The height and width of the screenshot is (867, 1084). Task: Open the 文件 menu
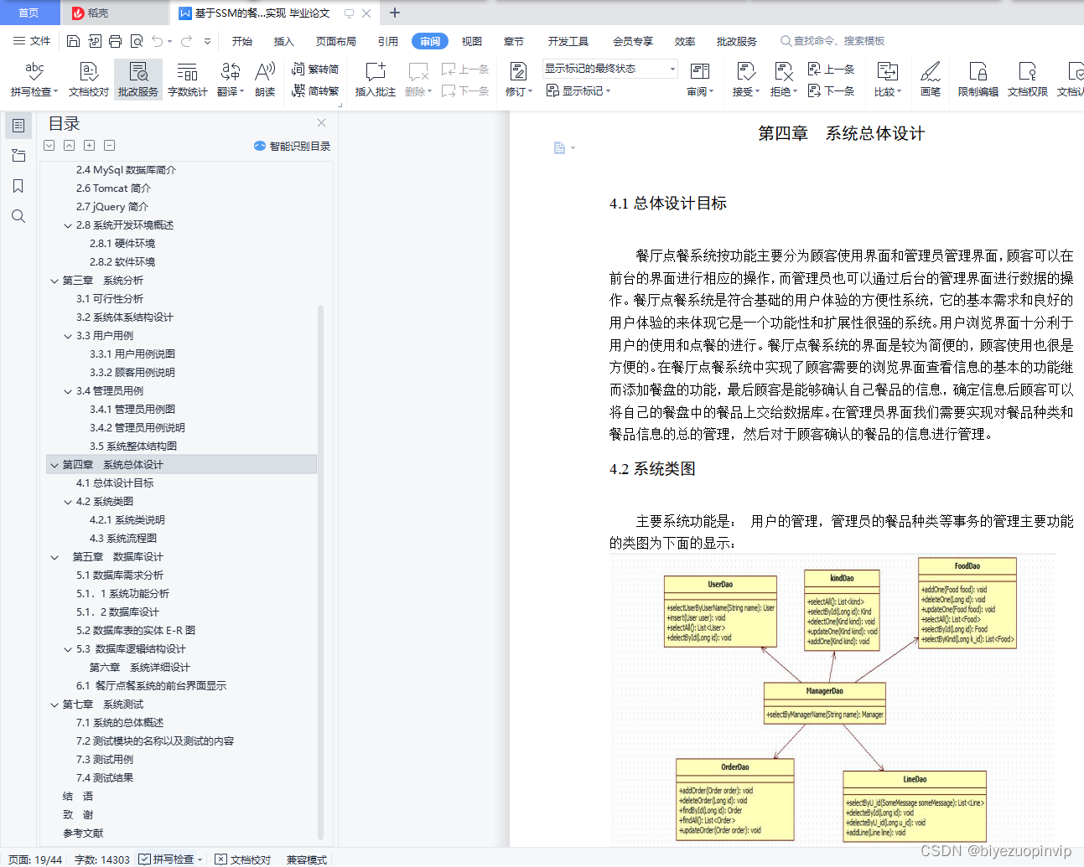coord(32,41)
